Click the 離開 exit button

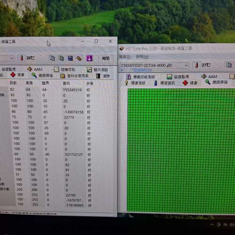[x=106, y=58]
